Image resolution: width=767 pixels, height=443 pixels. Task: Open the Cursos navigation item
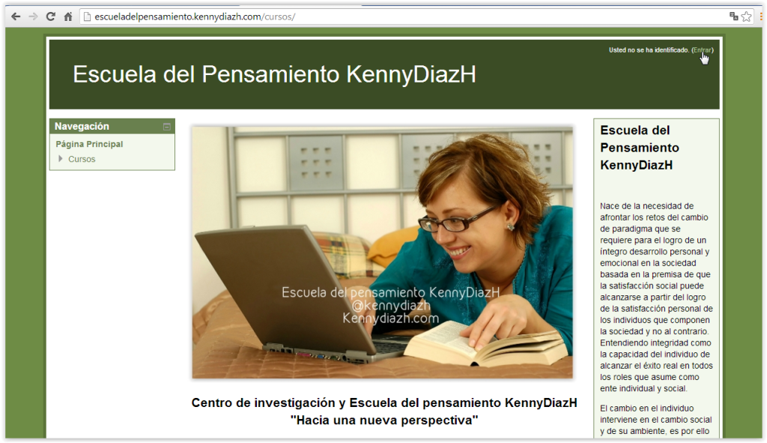coord(82,159)
